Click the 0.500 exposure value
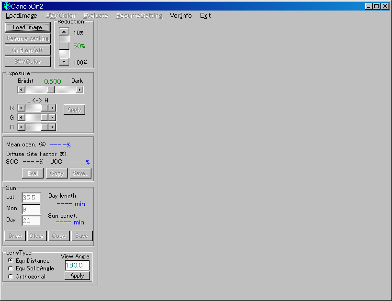The height and width of the screenshot is (301, 392). pos(53,81)
